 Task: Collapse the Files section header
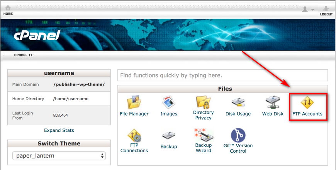point(222,89)
